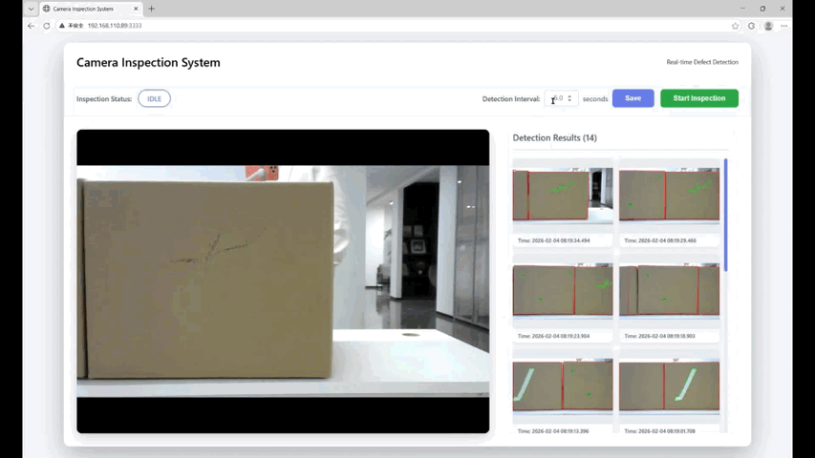This screenshot has width=815, height=458.
Task: Click the IDLE status badge
Action: click(x=154, y=98)
